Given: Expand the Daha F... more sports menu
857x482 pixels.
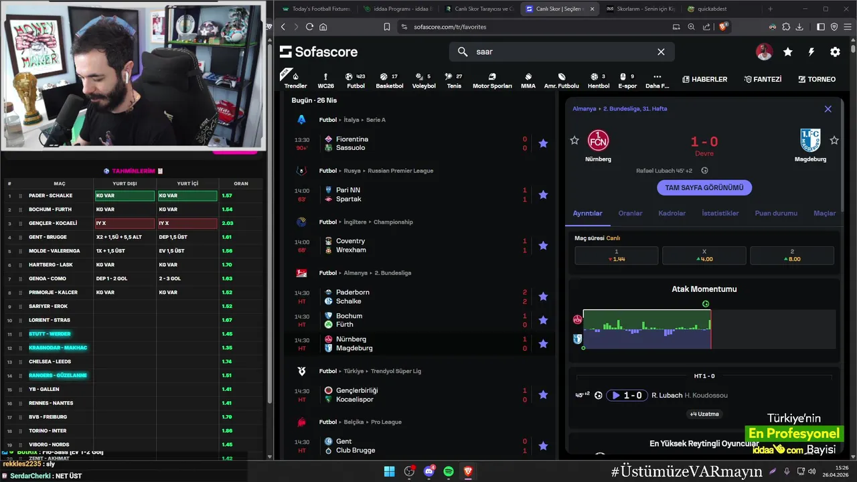Looking at the screenshot, I should pyautogui.click(x=657, y=80).
